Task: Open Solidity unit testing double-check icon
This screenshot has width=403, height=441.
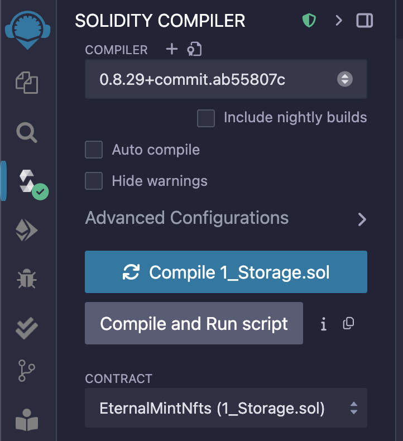Action: pos(27,328)
